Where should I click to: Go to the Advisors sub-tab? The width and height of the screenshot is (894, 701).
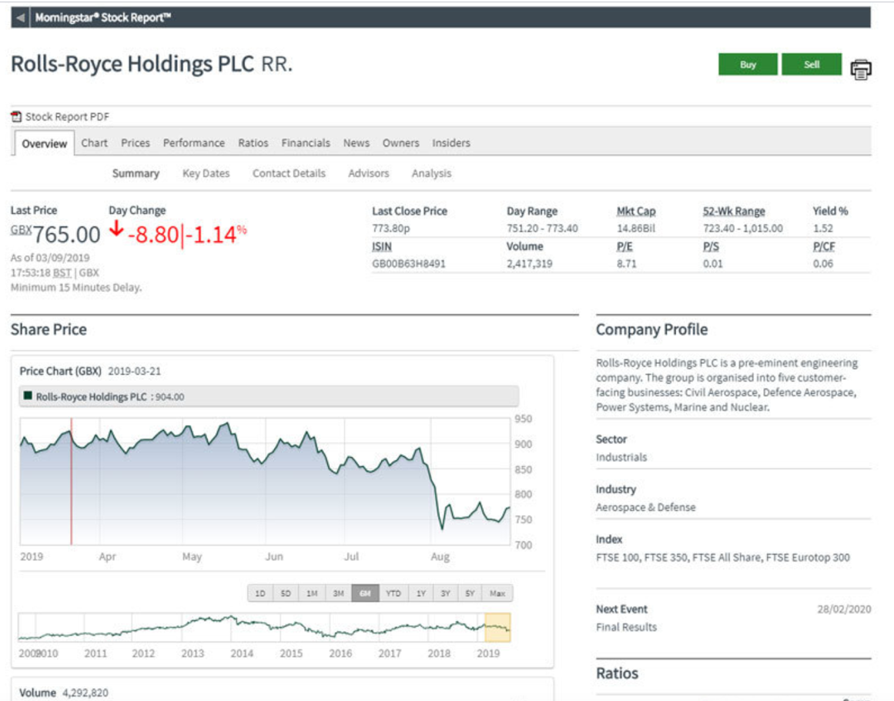tap(368, 173)
